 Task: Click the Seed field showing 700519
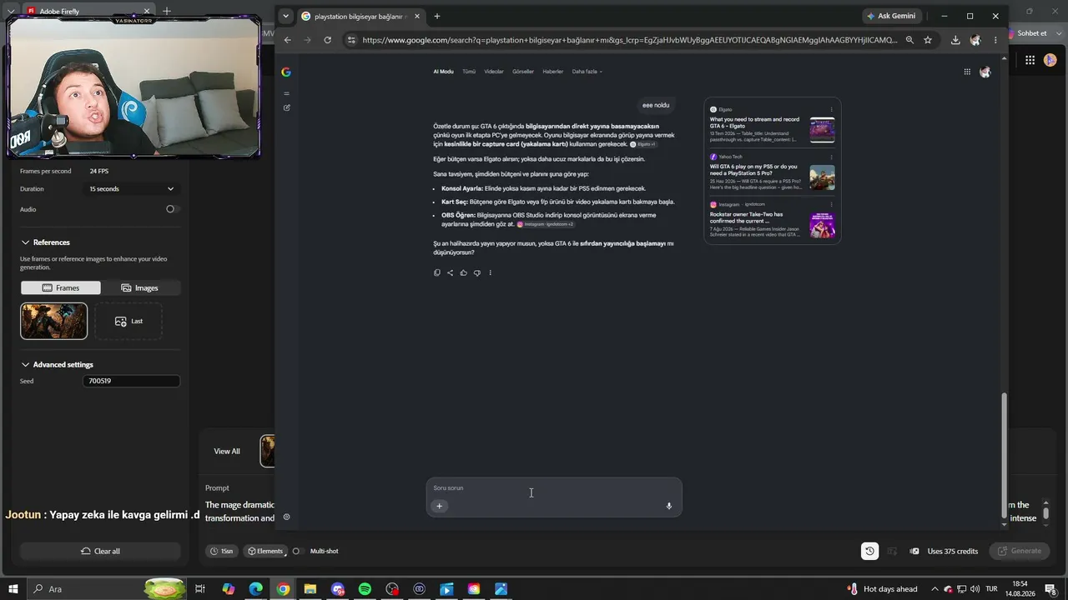click(x=131, y=381)
